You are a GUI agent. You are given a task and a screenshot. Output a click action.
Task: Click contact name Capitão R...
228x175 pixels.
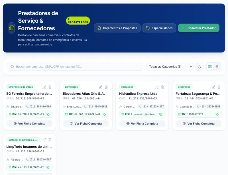pyautogui.click(x=187, y=107)
